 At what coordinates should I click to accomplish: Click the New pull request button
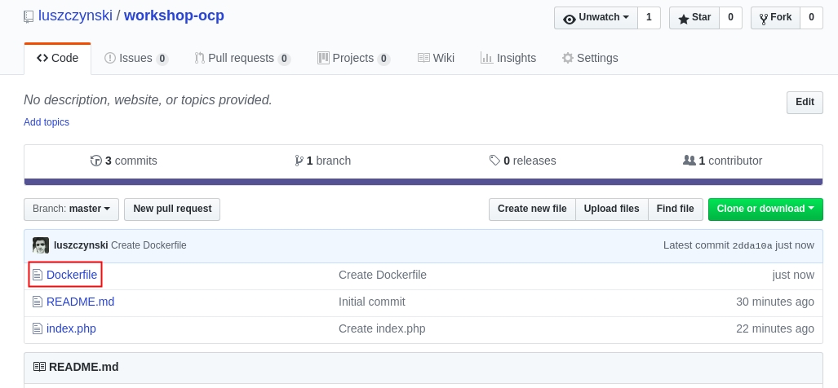coord(172,209)
